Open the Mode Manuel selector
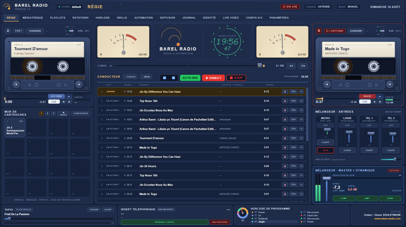Screen dimensions: 406x227 [348, 7]
